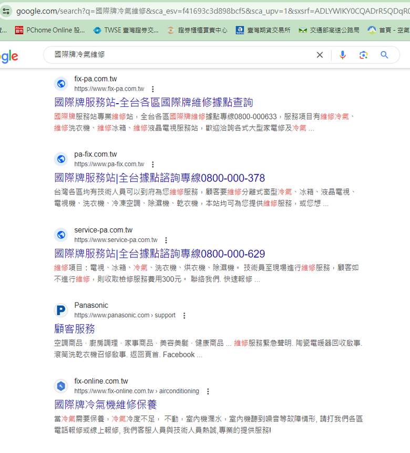Open the 臺灣期貨交易所 bookmark
This screenshot has height=453, width=410.
263,30
